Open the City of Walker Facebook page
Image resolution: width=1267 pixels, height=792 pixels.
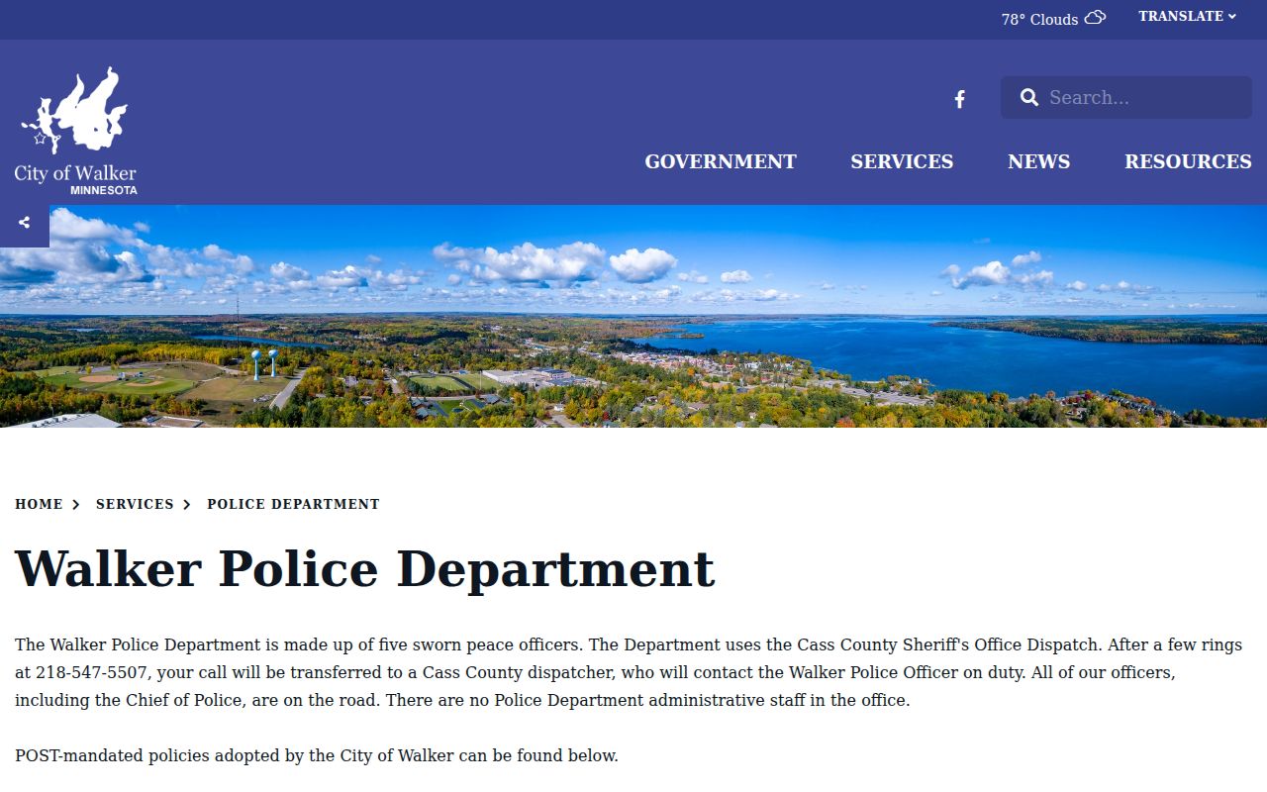(x=959, y=99)
